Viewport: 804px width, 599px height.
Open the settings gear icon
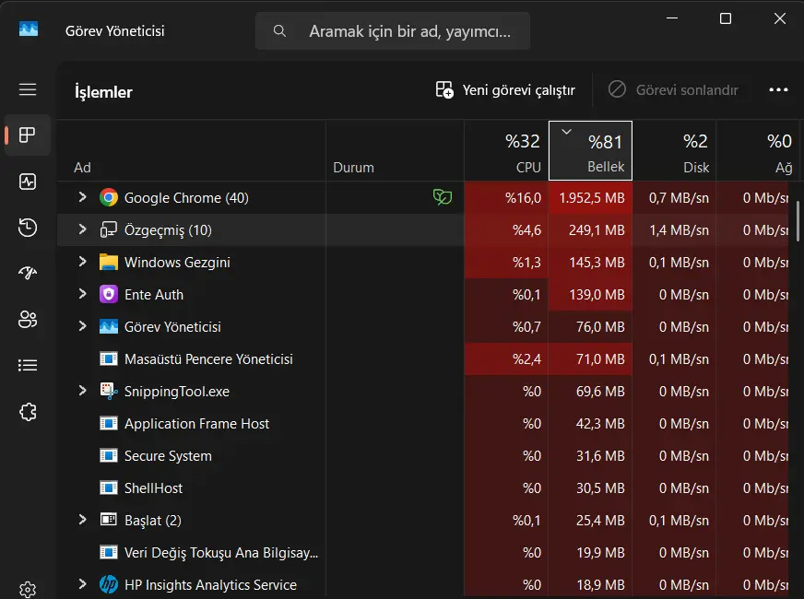pyautogui.click(x=28, y=590)
